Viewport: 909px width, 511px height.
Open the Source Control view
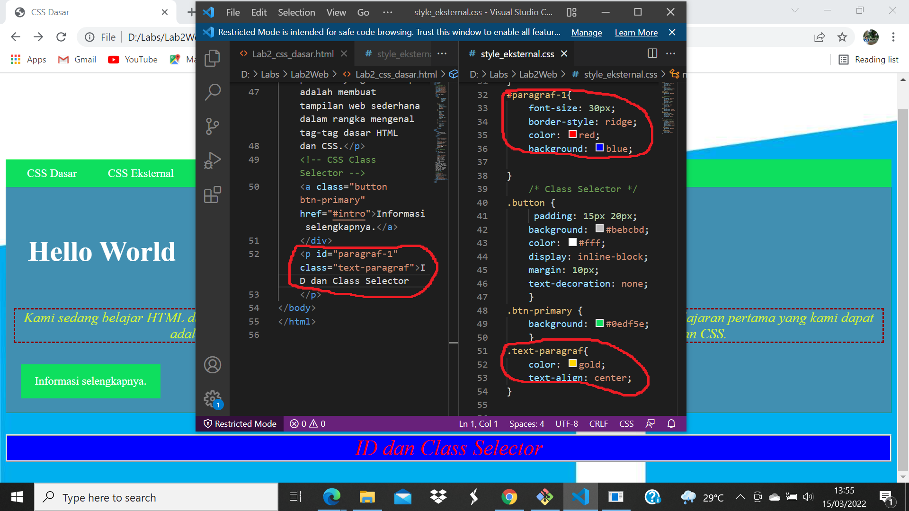click(x=212, y=126)
